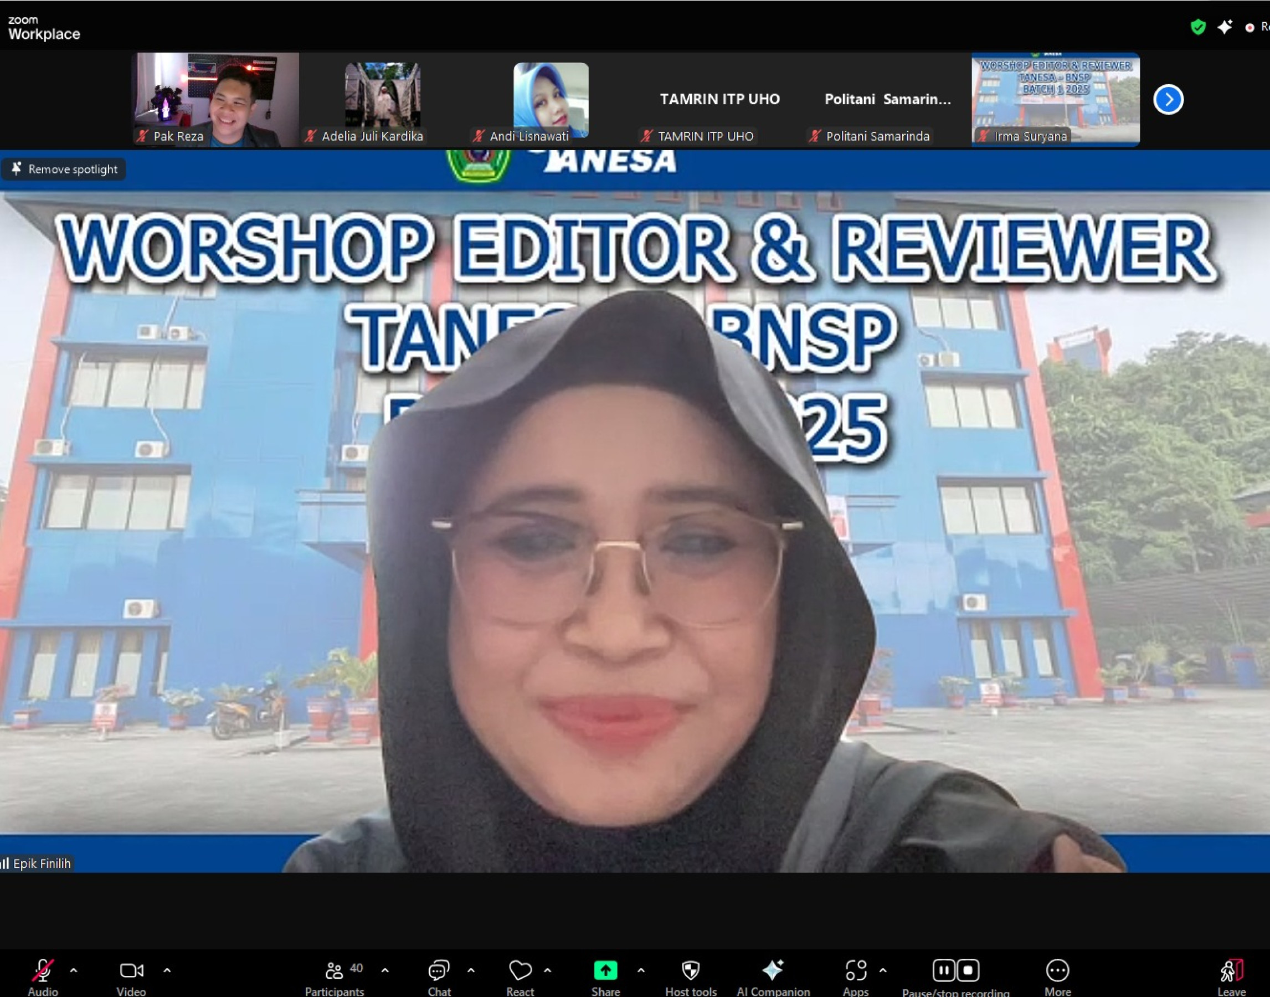Click the participant count 40
1270x997 pixels.
click(x=357, y=968)
